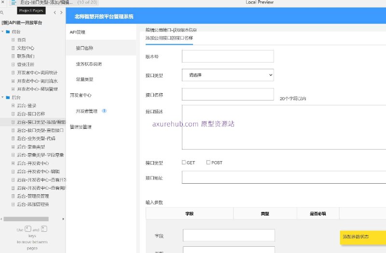Open the 后台-常量类型-字段常量 page
This screenshot has width=386, height=253.
tap(41, 155)
